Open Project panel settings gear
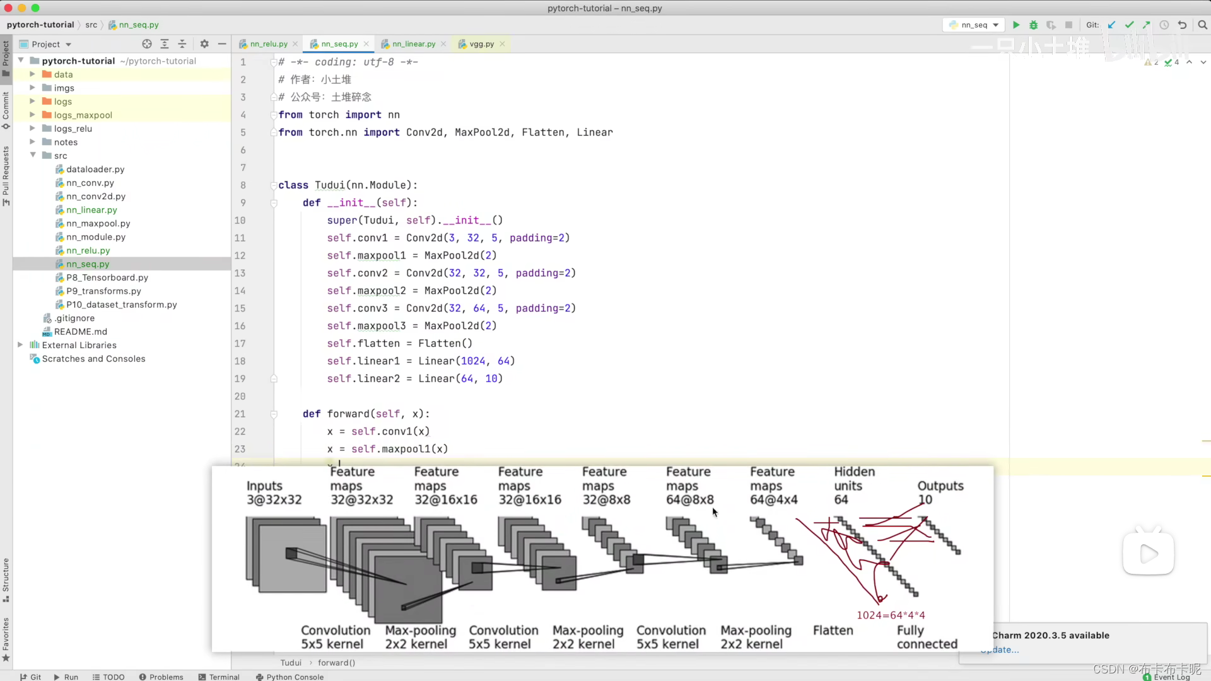The width and height of the screenshot is (1211, 681). [x=204, y=44]
